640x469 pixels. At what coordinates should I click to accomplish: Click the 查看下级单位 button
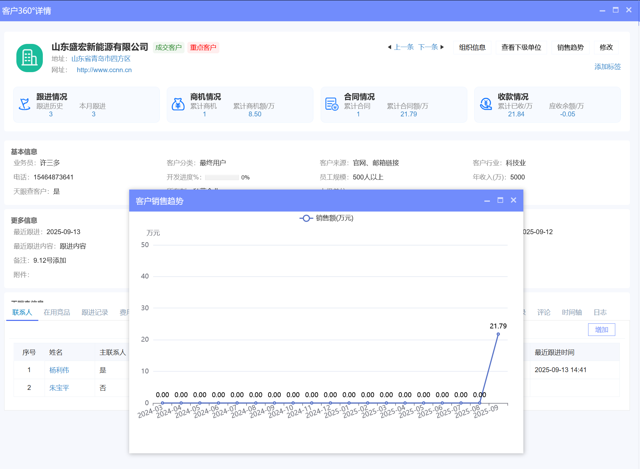tap(521, 47)
